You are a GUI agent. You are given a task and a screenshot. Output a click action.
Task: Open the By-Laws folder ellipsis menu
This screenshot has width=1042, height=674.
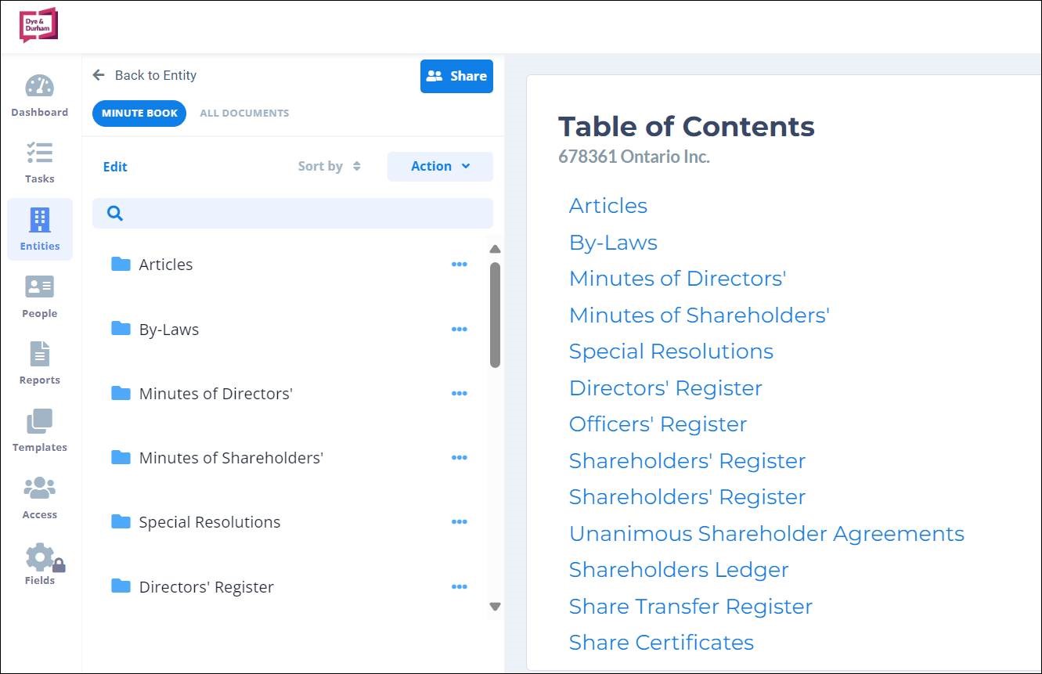[460, 329]
